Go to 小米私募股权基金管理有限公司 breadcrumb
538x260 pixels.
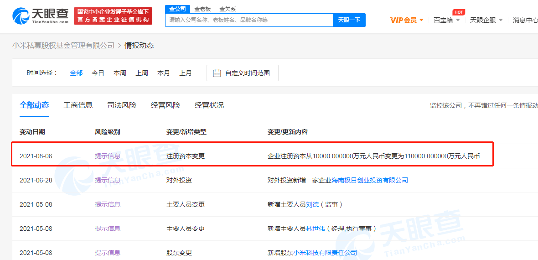tap(63, 45)
